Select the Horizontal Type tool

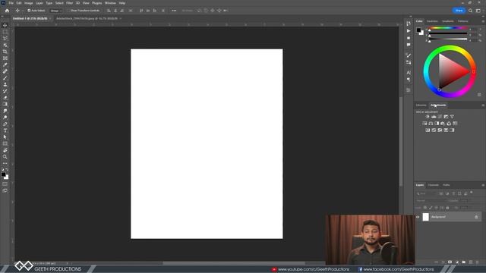(5, 130)
